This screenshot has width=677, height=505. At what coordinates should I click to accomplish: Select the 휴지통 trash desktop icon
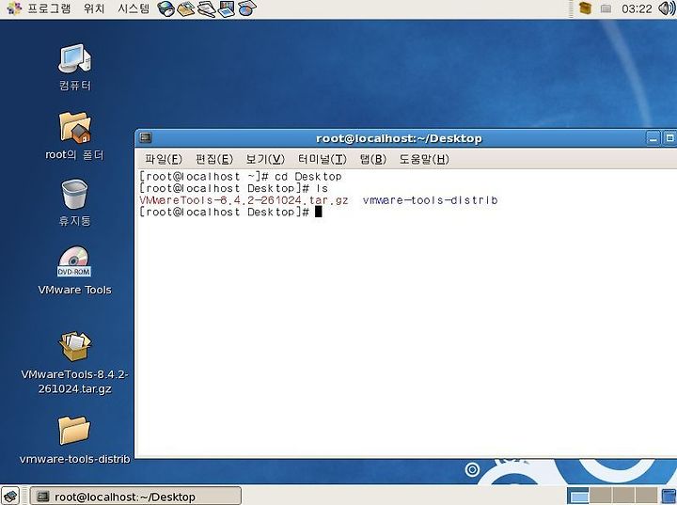tap(75, 203)
